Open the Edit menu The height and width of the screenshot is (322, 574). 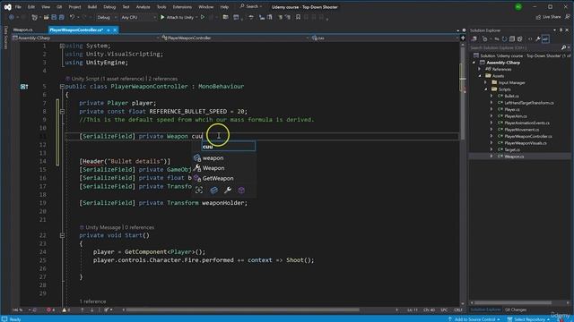pyautogui.click(x=31, y=7)
